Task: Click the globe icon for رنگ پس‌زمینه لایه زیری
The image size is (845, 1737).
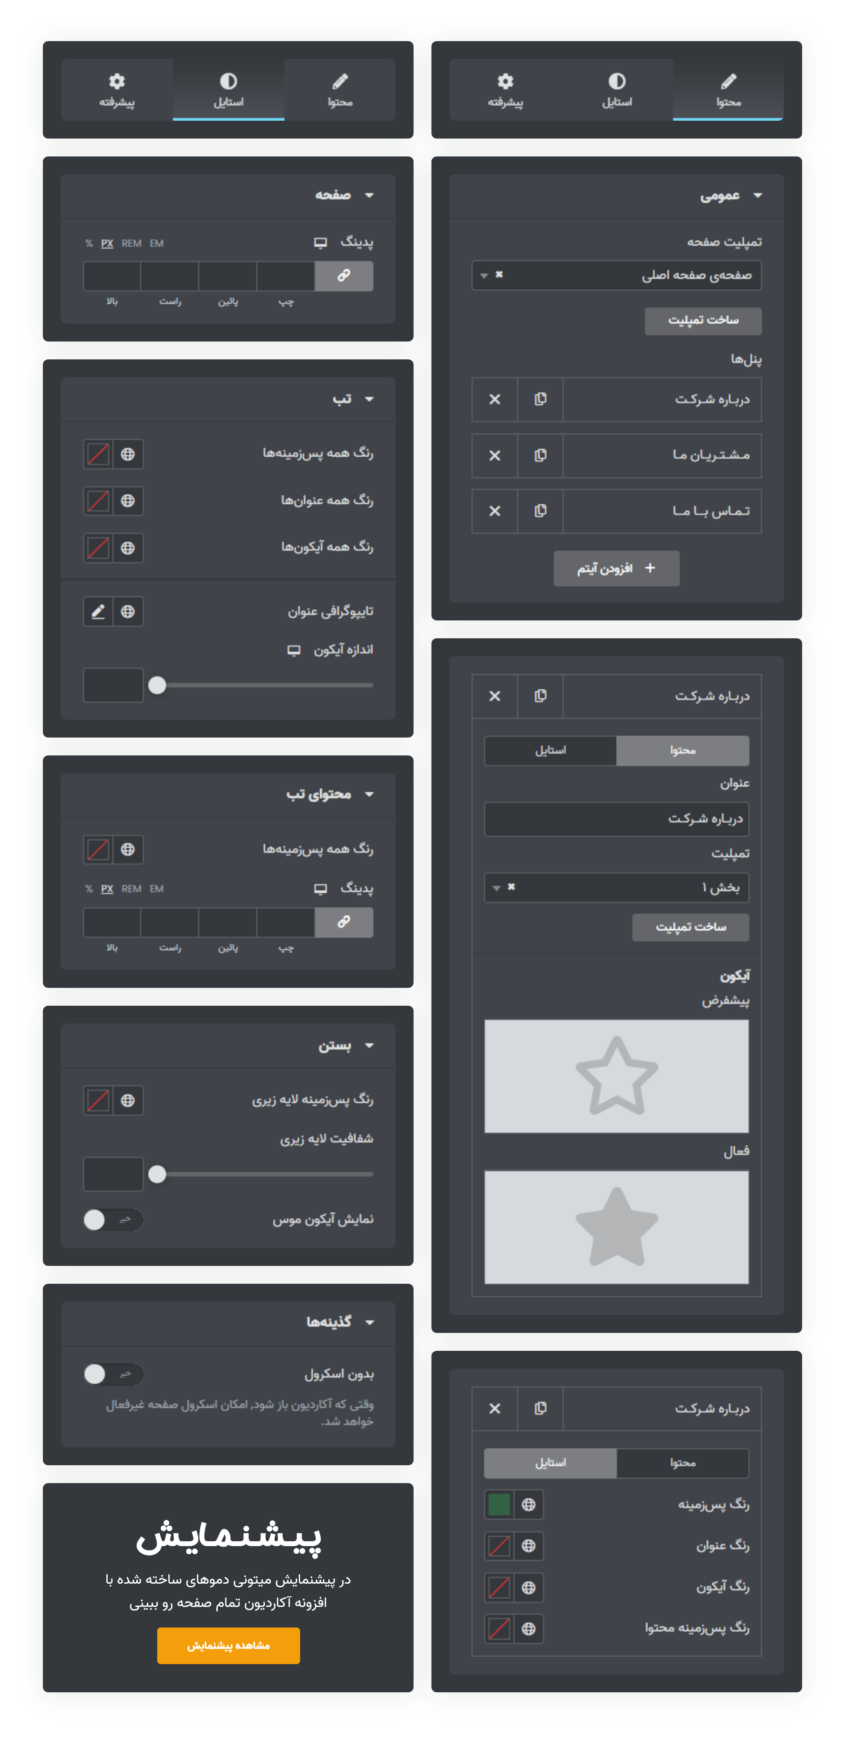Action: coord(127,1100)
